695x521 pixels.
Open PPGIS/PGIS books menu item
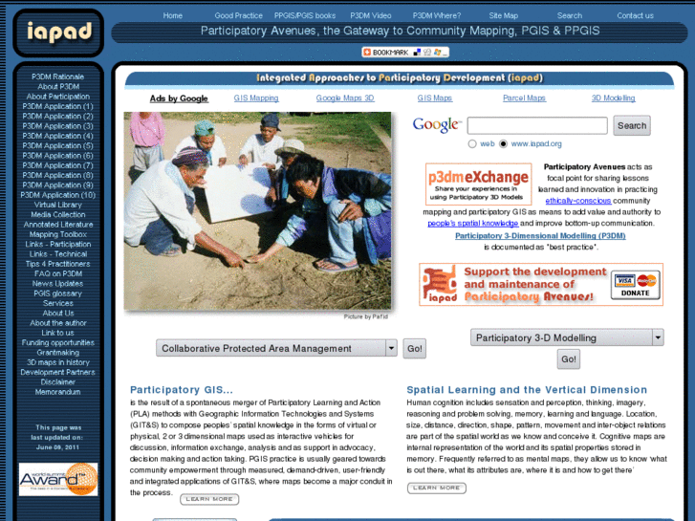[x=305, y=15]
